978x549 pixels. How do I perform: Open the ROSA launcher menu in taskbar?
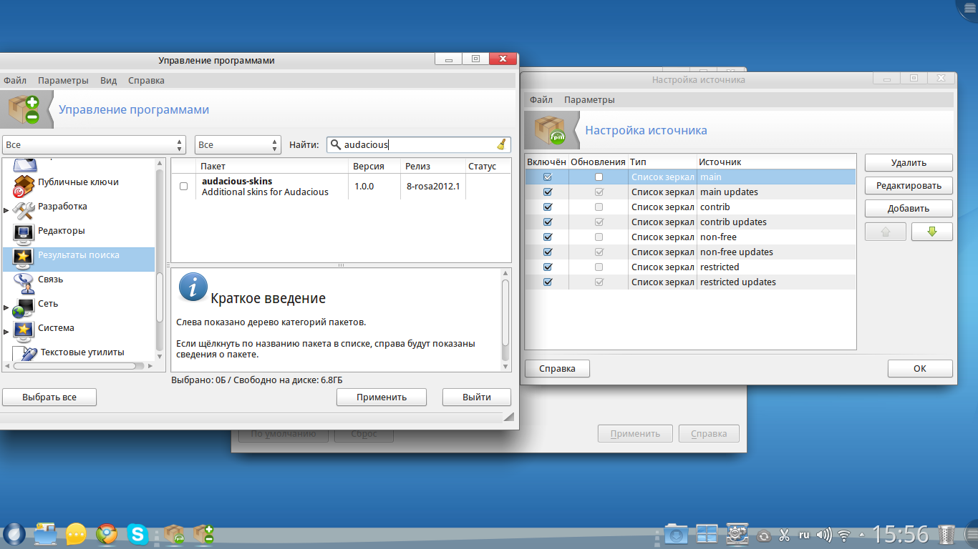14,534
